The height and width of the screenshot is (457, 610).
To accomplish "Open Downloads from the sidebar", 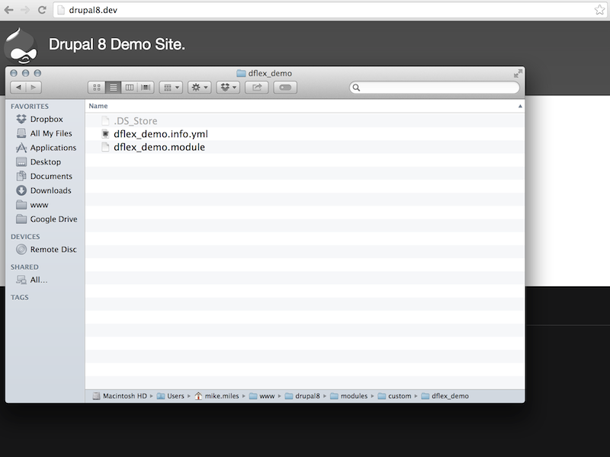I will click(x=50, y=190).
